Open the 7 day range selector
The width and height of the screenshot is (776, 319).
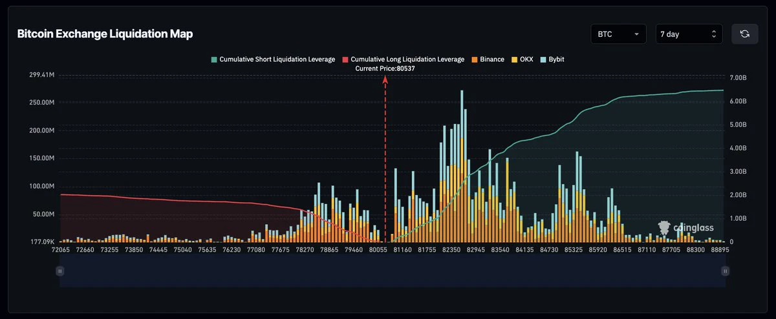pos(689,34)
